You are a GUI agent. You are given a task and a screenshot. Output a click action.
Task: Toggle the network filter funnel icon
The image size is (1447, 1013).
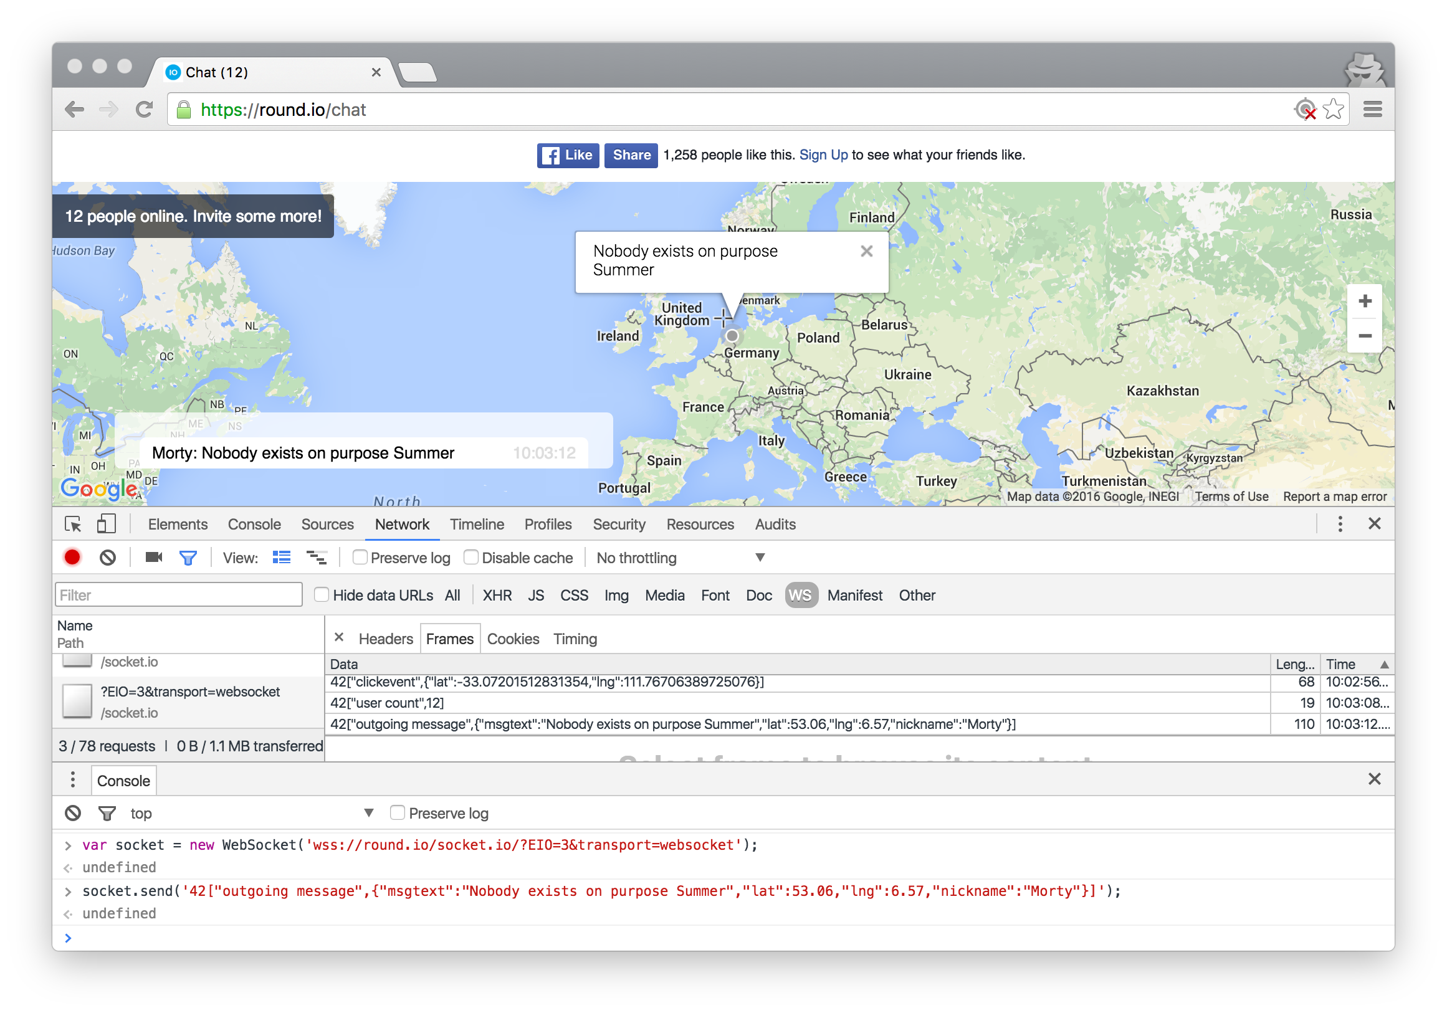click(188, 558)
